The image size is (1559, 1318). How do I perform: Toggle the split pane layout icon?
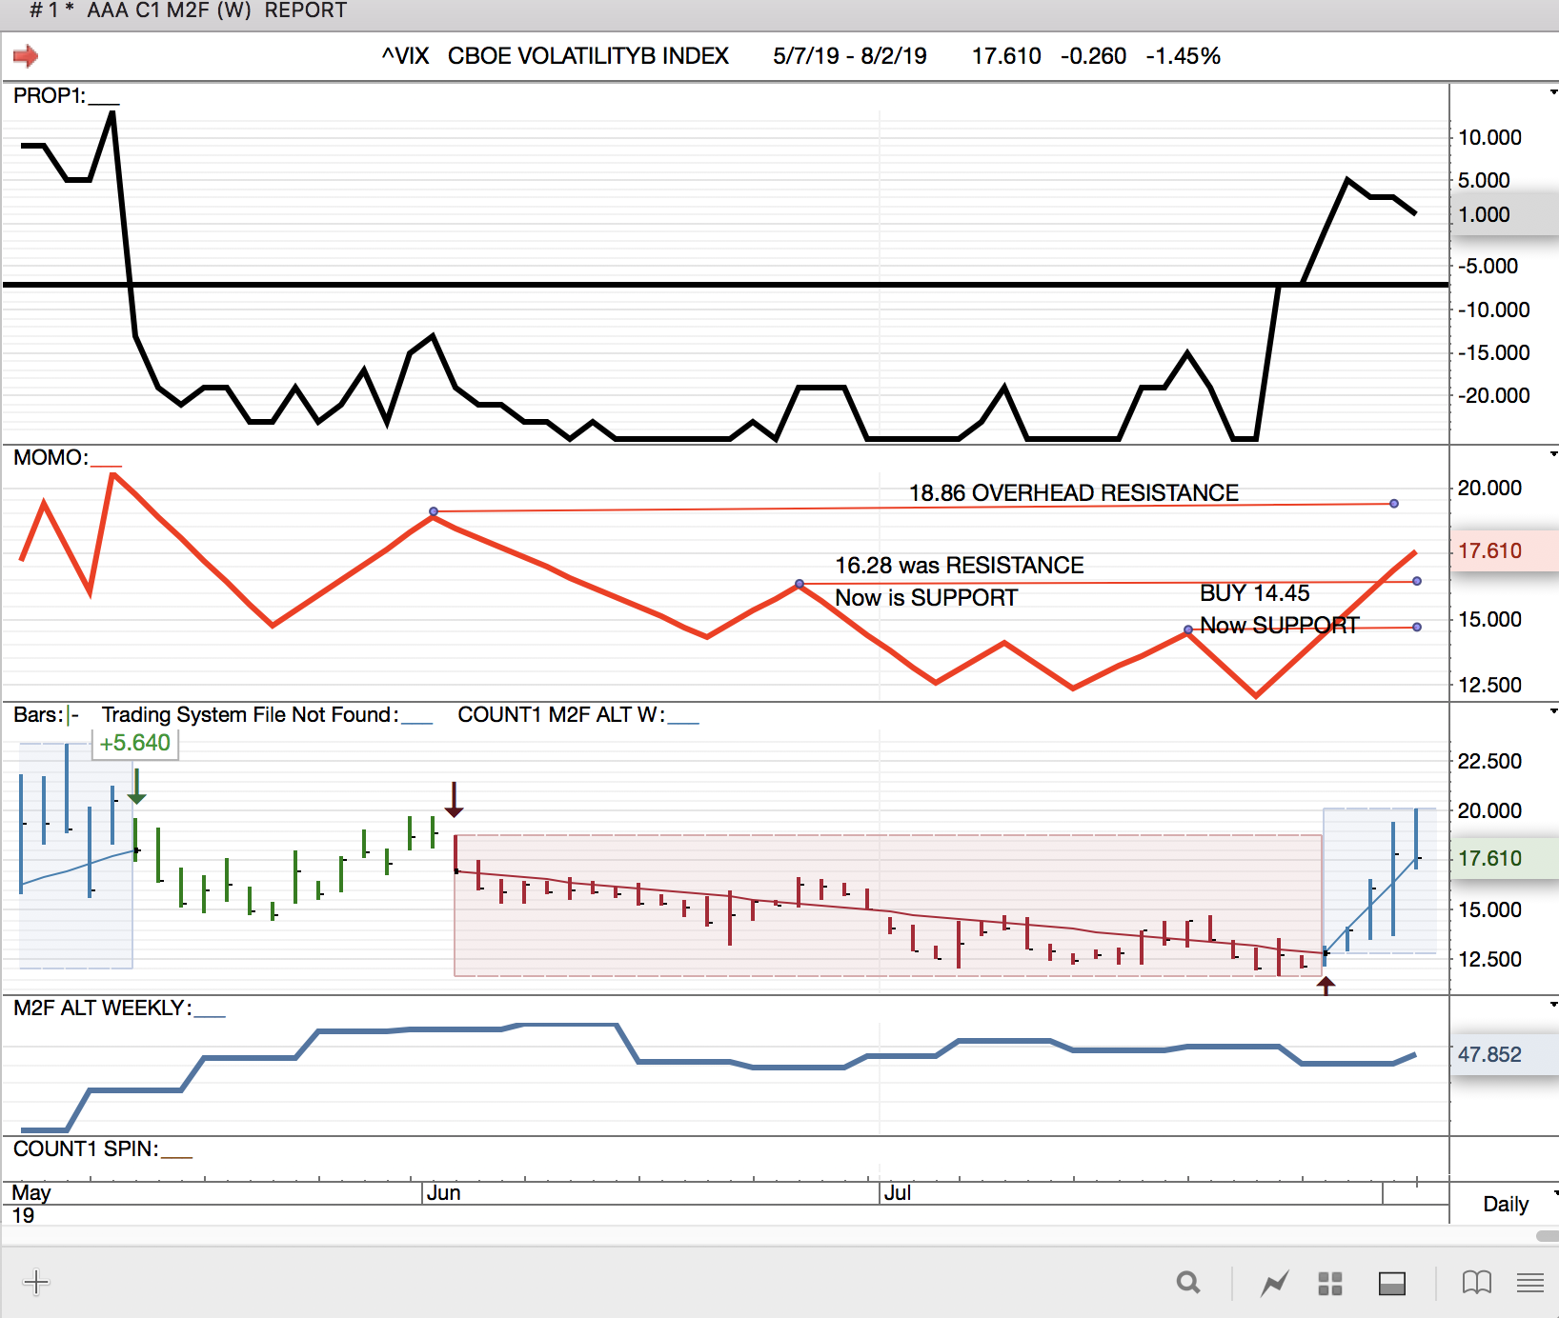[x=1391, y=1283]
